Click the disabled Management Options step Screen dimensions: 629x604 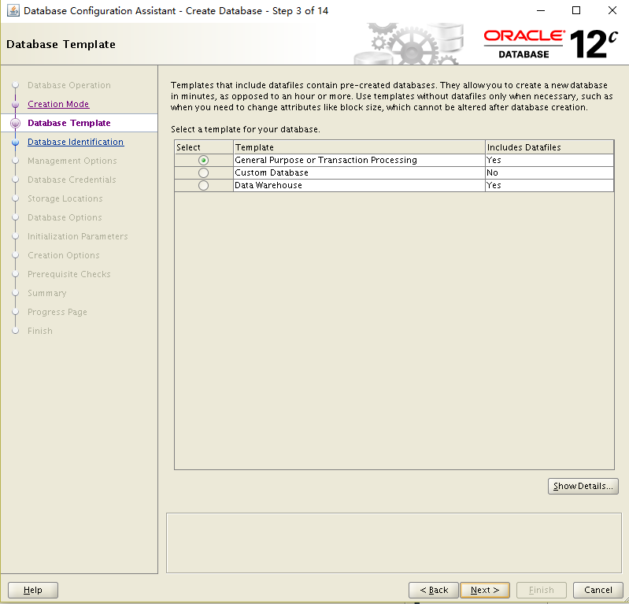pos(72,161)
